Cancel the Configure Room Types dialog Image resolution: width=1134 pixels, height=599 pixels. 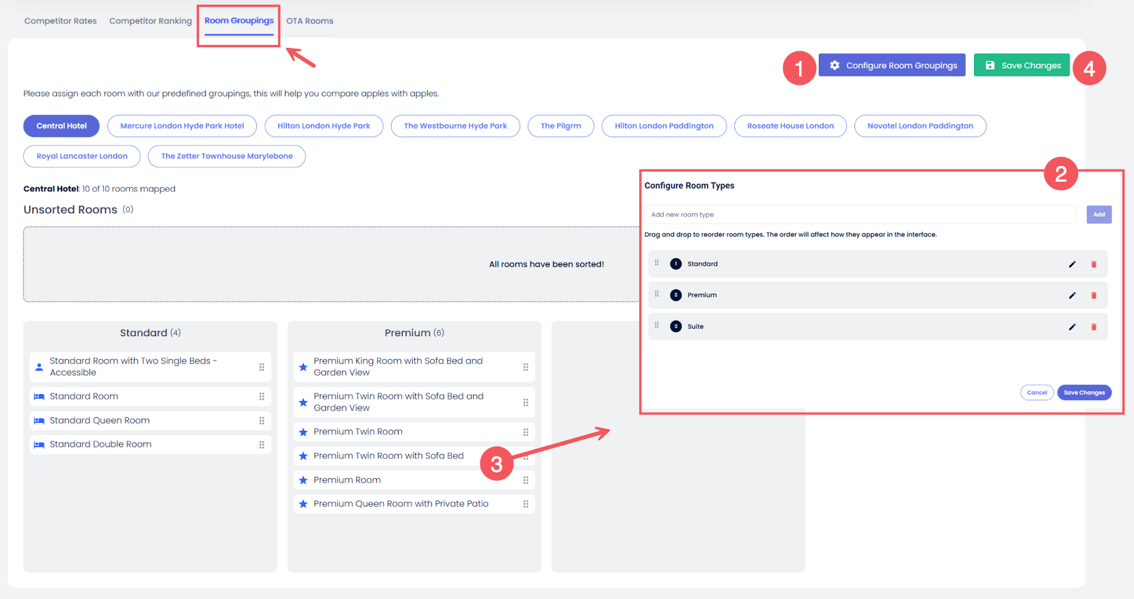click(1036, 393)
